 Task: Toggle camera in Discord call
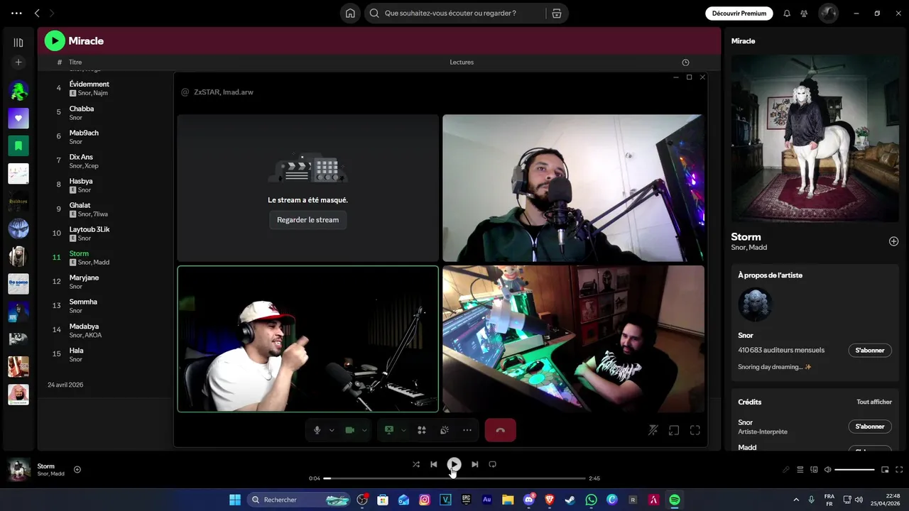point(349,430)
